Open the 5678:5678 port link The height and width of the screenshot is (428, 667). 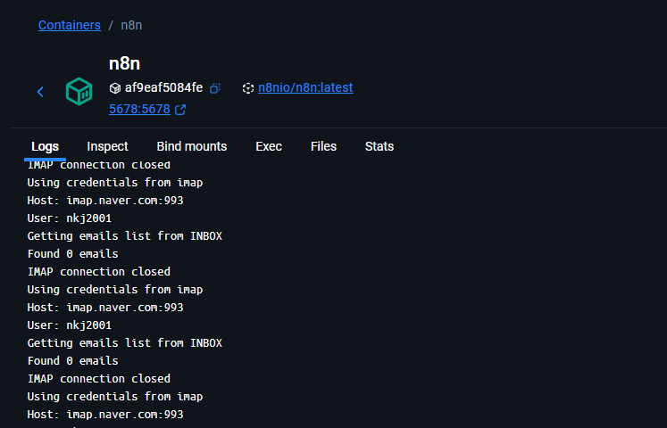pos(139,109)
